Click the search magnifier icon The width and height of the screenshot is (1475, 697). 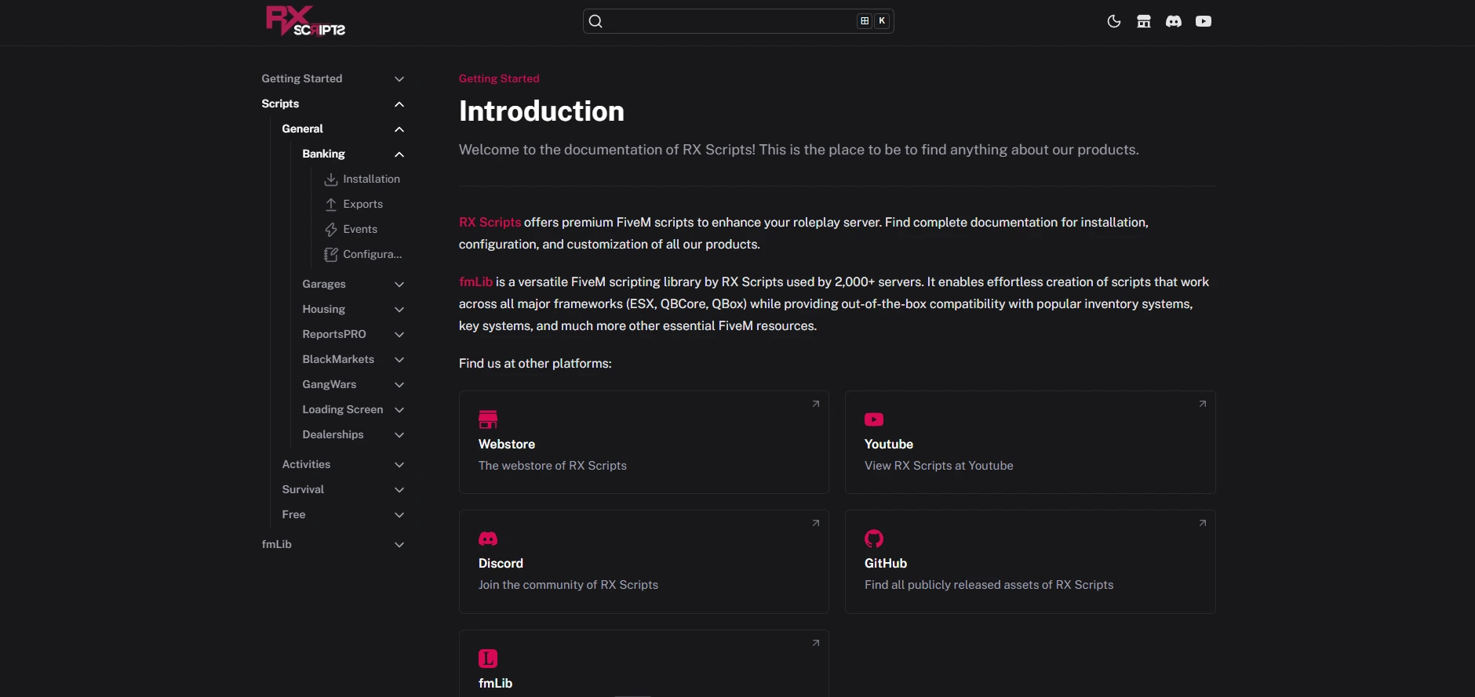[595, 21]
